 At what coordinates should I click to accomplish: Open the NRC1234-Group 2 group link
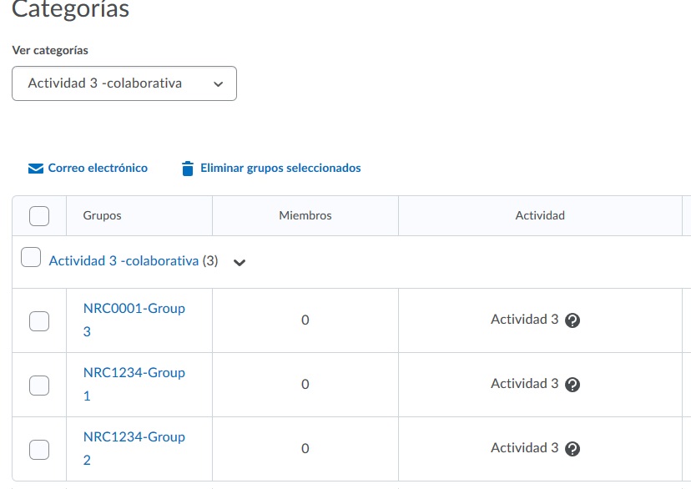134,437
